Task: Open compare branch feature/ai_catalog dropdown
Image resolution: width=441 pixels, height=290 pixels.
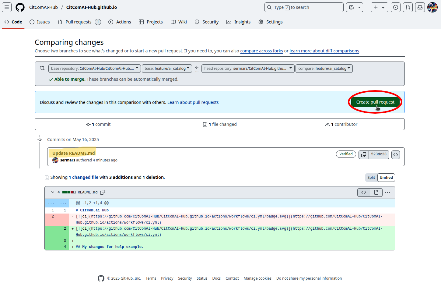Action: pos(324,69)
